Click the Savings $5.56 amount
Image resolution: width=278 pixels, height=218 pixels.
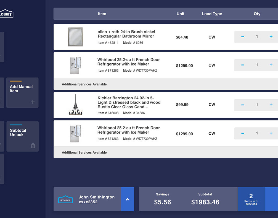[162, 202]
